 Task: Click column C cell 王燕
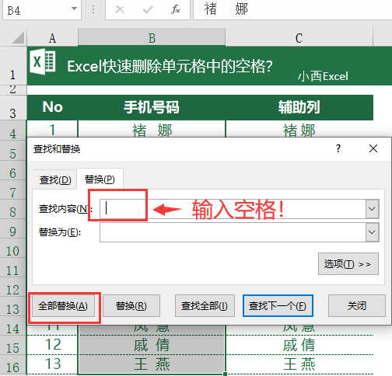click(299, 364)
